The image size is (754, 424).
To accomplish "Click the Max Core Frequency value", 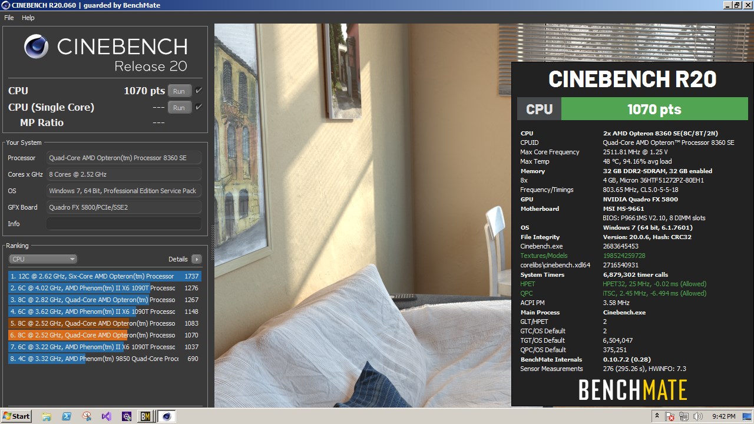I will [635, 152].
